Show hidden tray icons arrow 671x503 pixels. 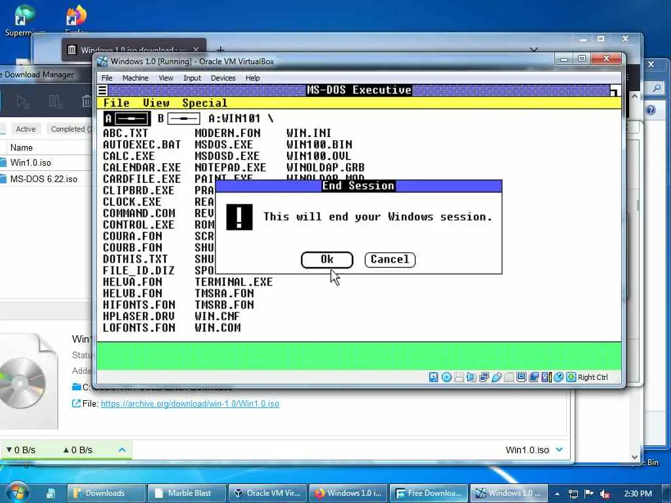(557, 494)
